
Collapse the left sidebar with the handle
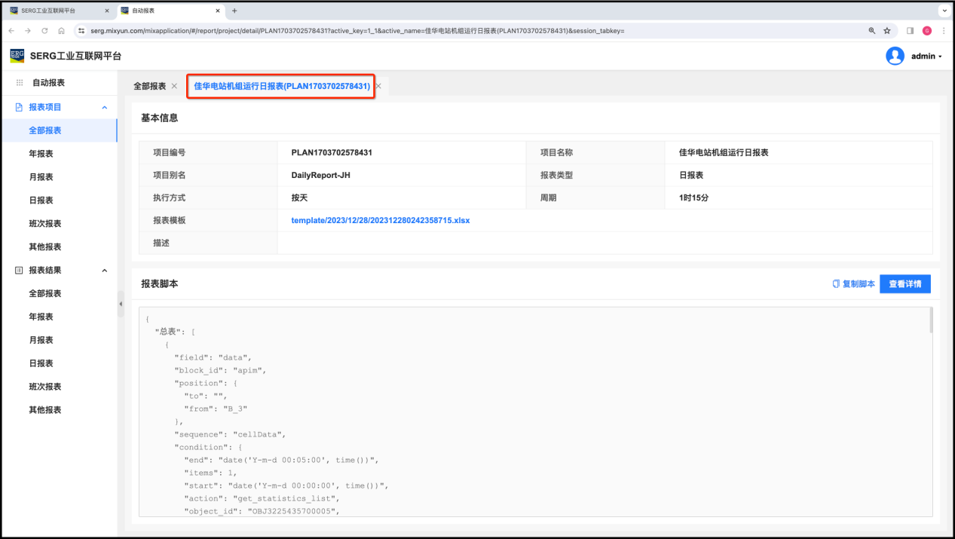click(x=121, y=304)
